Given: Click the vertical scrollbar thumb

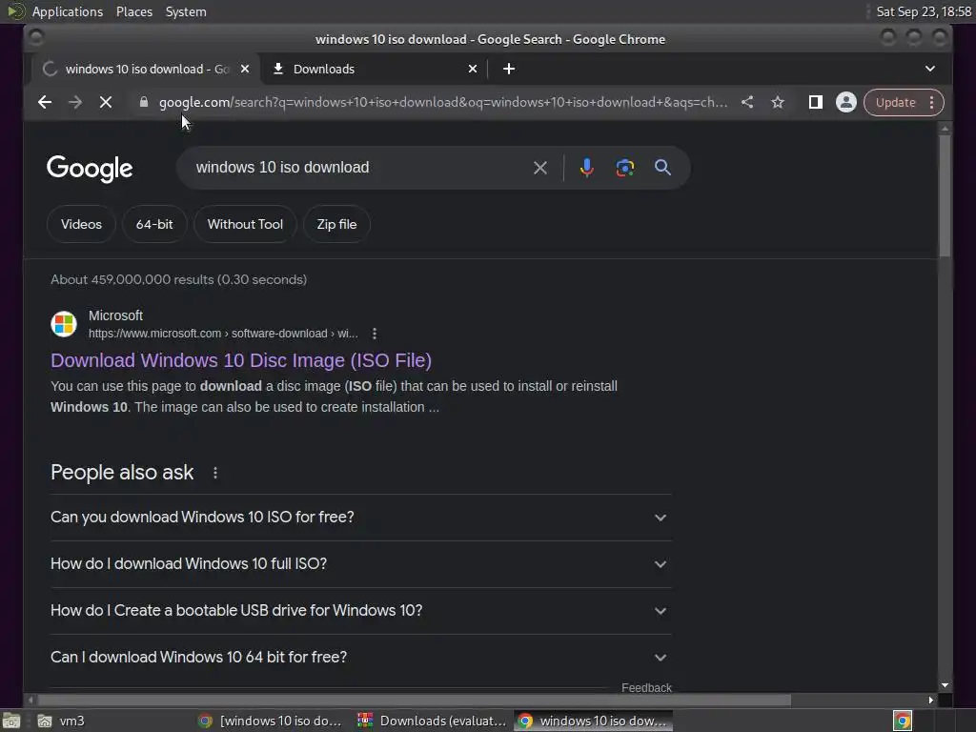Looking at the screenshot, I should [x=945, y=194].
